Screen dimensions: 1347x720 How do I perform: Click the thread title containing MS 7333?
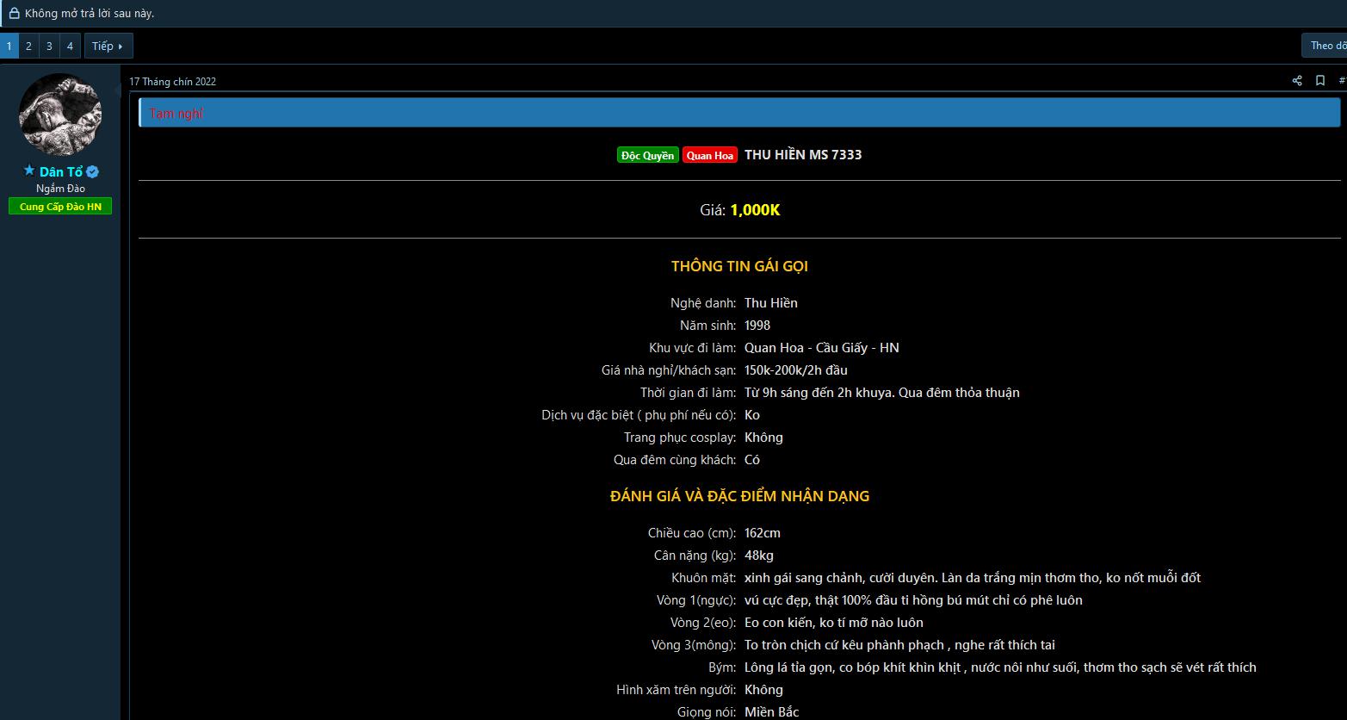tap(802, 155)
